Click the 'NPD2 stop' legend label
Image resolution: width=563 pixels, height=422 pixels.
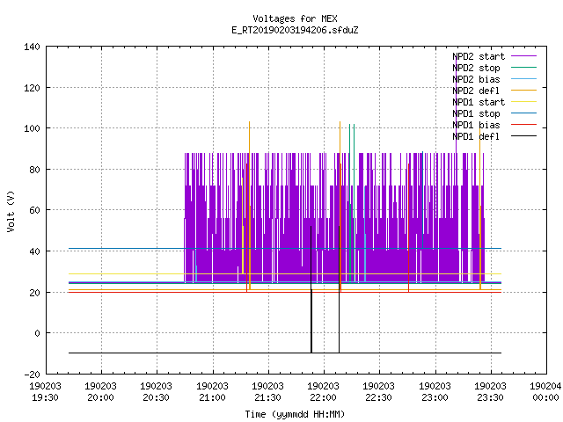point(476,68)
